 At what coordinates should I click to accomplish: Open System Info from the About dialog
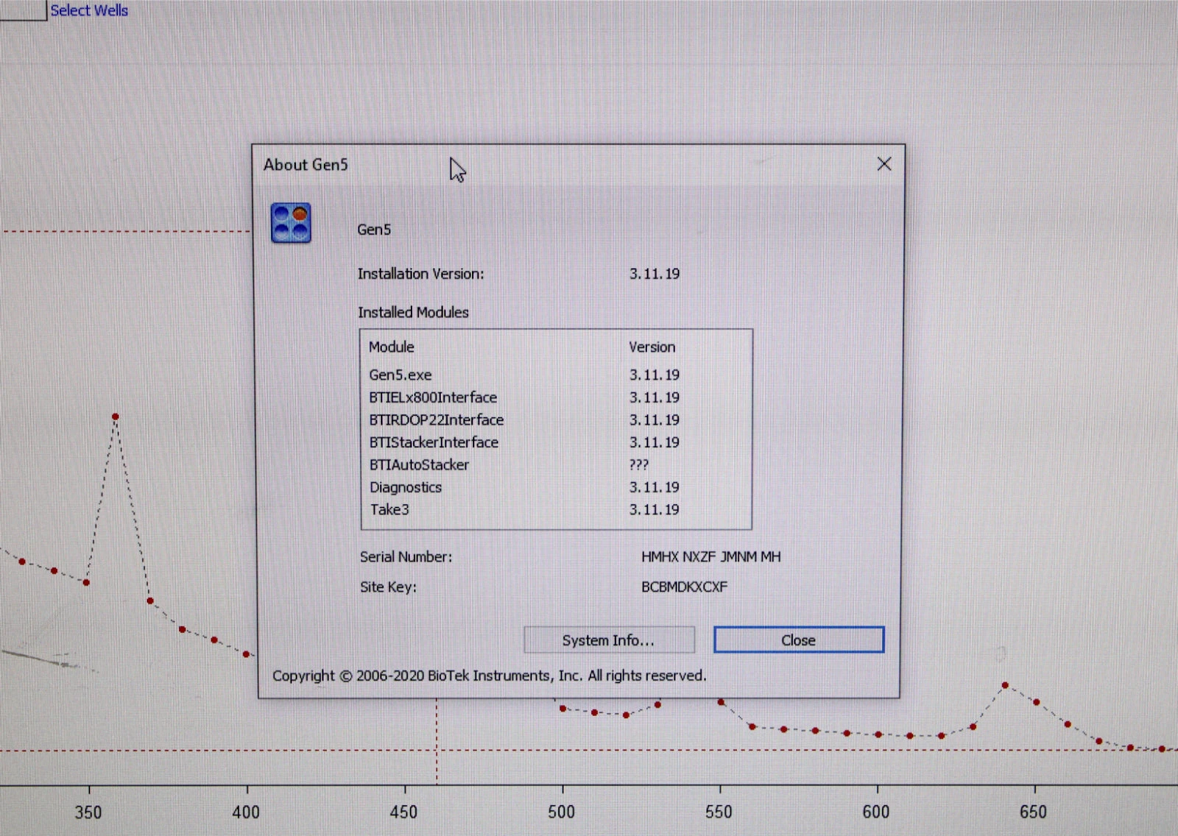[x=608, y=640]
